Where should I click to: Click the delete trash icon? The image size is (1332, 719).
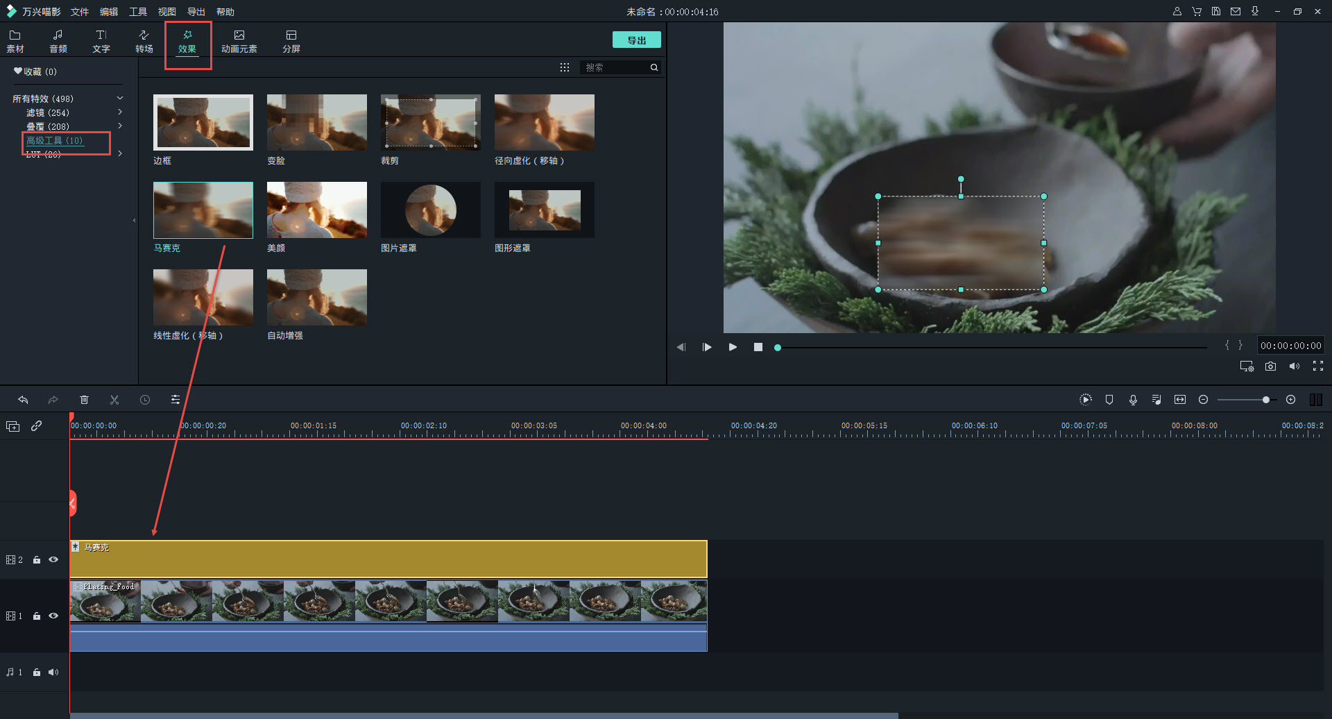84,400
